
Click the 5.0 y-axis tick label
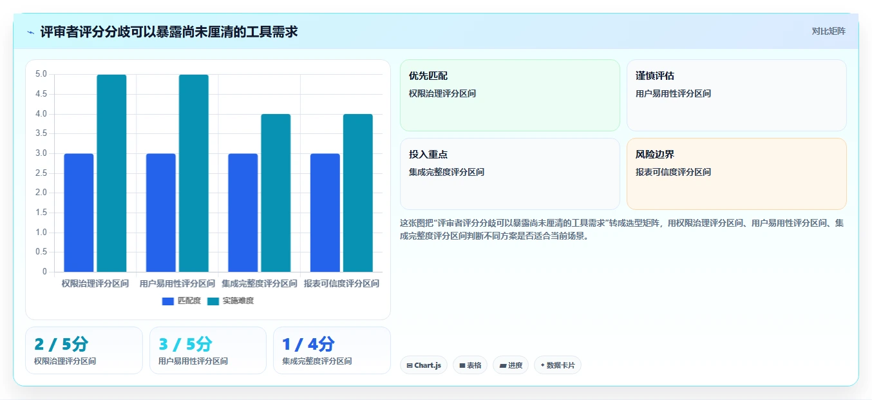tap(41, 74)
